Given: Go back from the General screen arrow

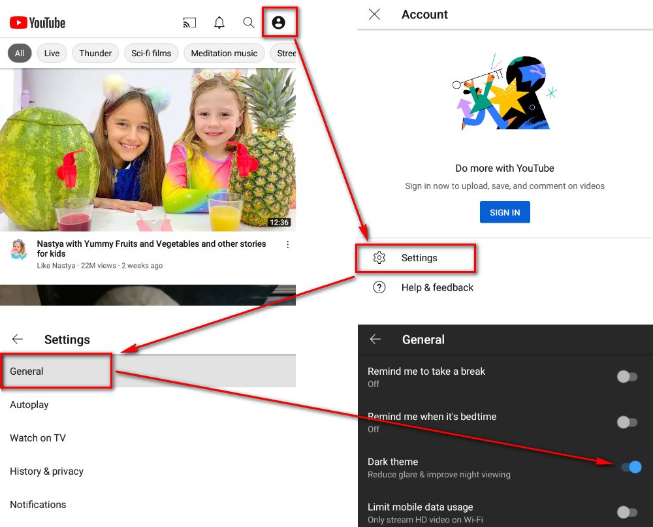Looking at the screenshot, I should 375,339.
